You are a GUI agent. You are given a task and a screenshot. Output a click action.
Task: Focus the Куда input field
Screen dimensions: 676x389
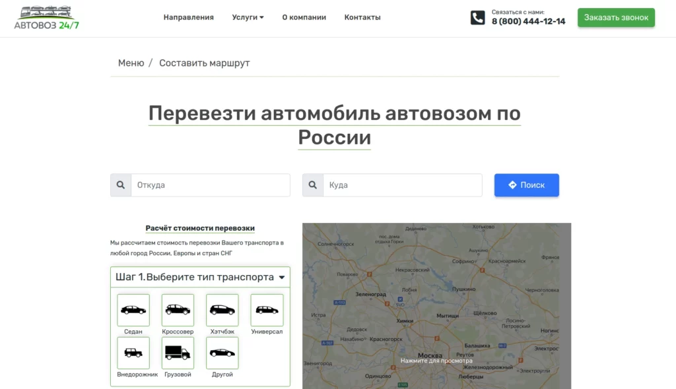pyautogui.click(x=403, y=185)
